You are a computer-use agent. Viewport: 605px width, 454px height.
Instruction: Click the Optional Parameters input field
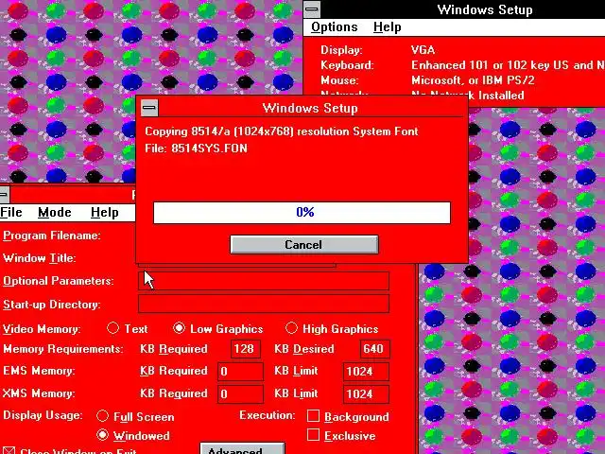pyautogui.click(x=264, y=281)
